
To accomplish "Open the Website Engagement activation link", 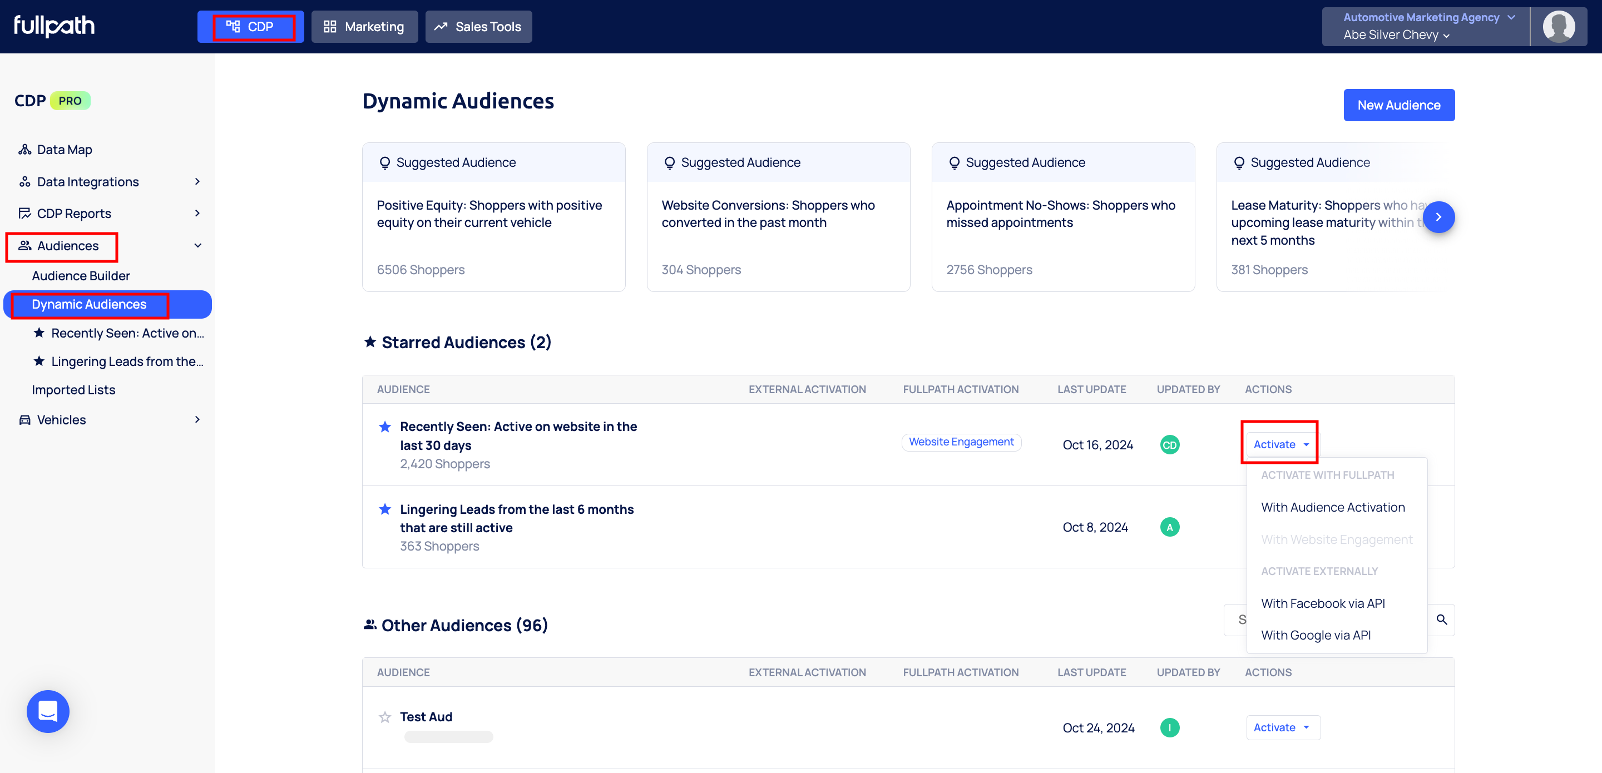I will point(961,442).
